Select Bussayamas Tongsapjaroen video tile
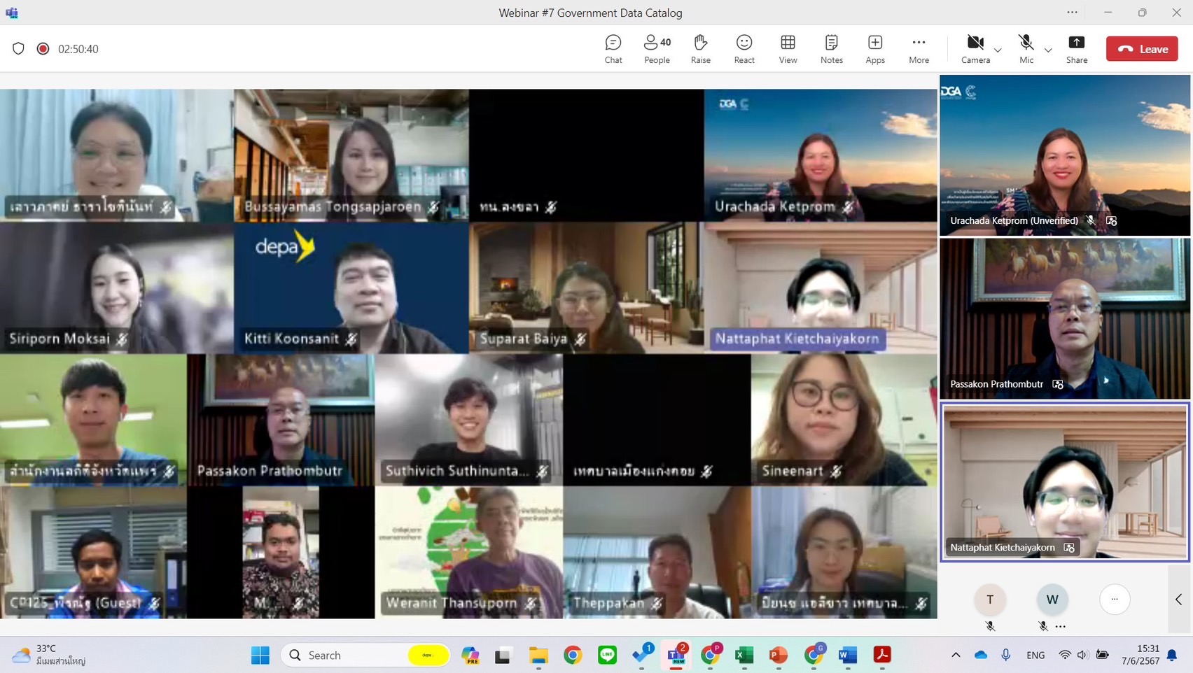The height and width of the screenshot is (673, 1193). pyautogui.click(x=351, y=155)
